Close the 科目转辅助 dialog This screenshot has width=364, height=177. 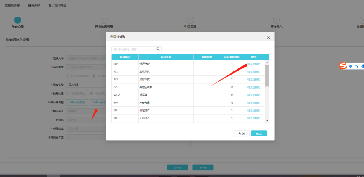coord(268,38)
